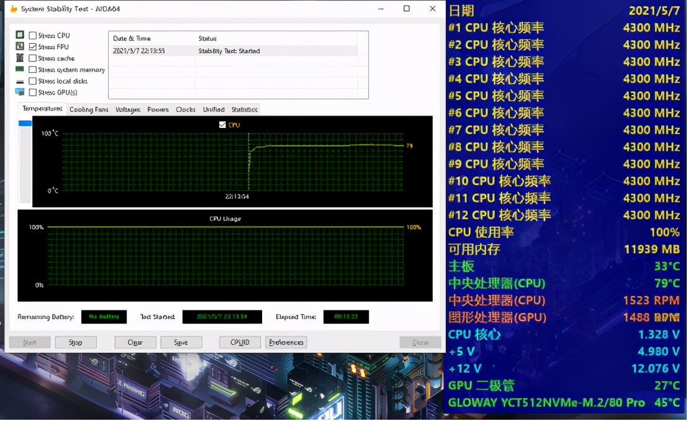Enable the Stress CPU checkbox

(x=32, y=35)
